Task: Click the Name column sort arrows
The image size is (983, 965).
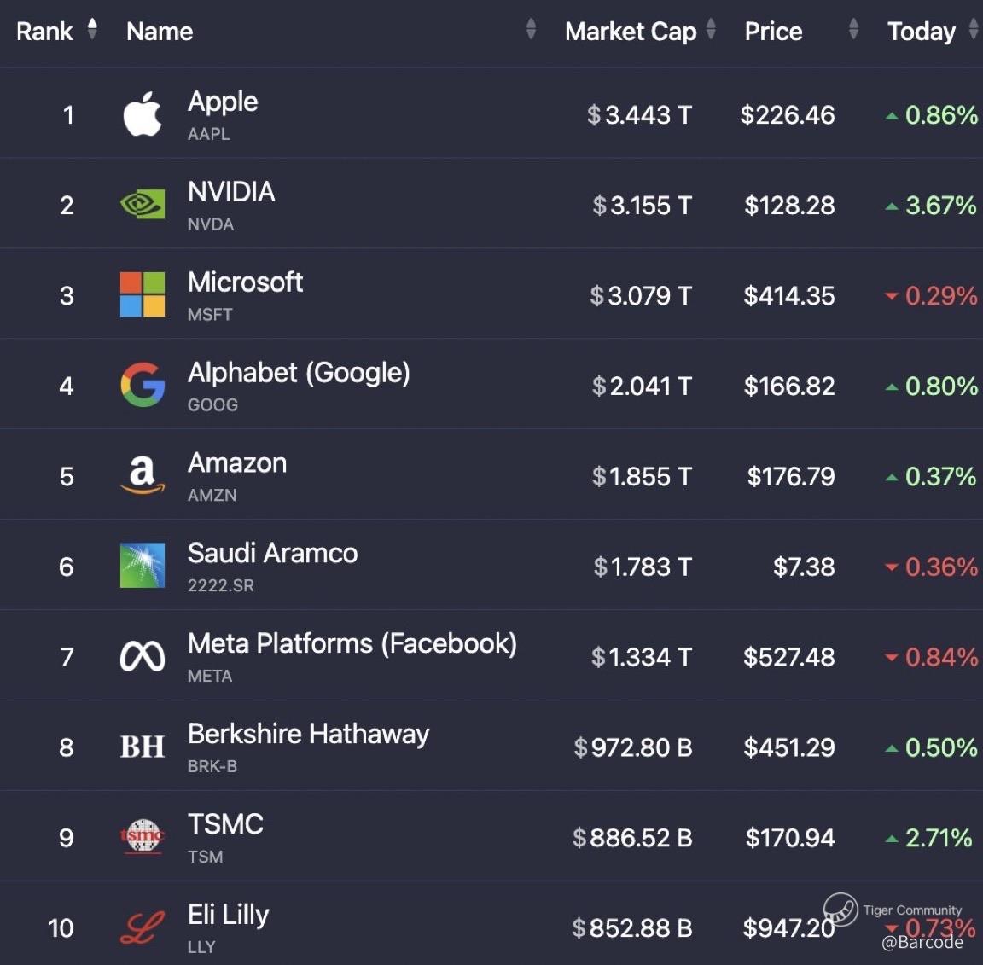Action: pos(531,30)
